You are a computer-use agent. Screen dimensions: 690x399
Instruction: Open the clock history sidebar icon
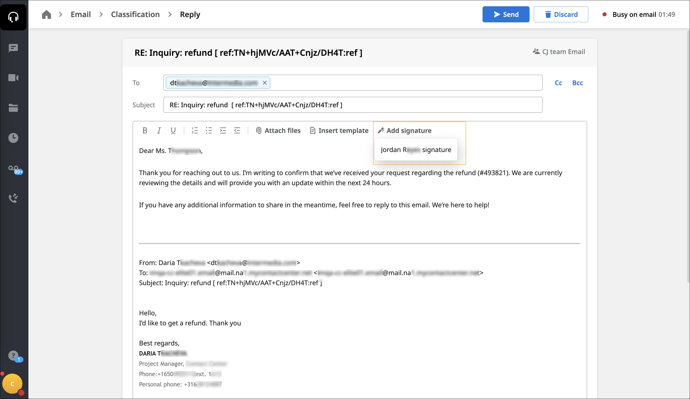click(13, 138)
